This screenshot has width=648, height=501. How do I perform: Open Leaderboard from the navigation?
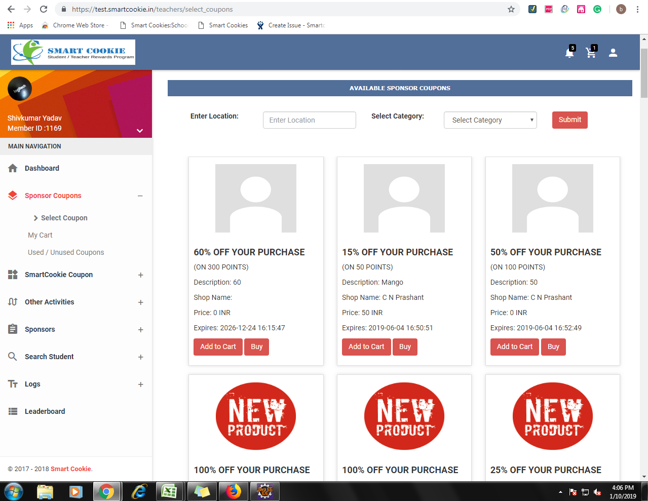(45, 411)
